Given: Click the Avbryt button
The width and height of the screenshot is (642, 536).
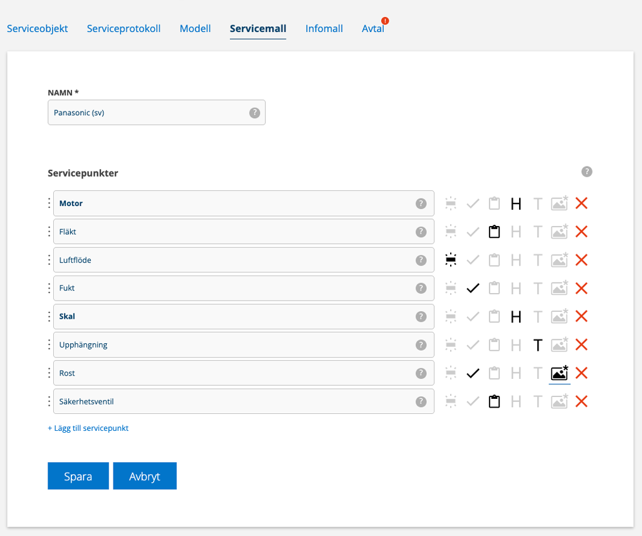Looking at the screenshot, I should coord(145,476).
